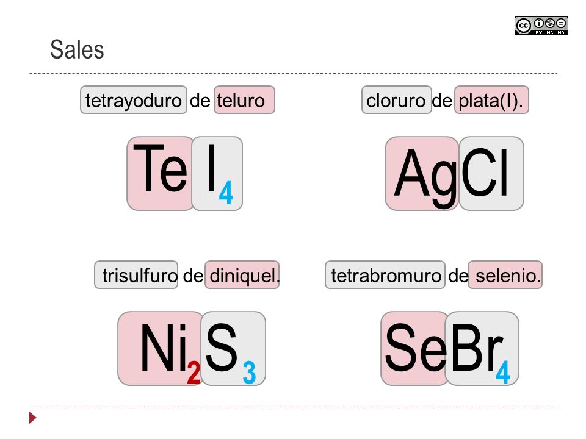This screenshot has width=586, height=439.
Task: Select the gray 'Cl' element tile
Action: coord(491,173)
